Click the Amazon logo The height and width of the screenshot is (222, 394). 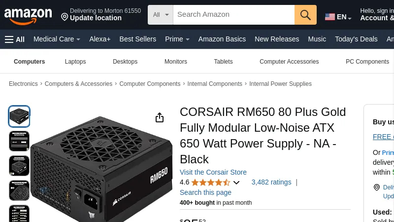click(x=28, y=15)
